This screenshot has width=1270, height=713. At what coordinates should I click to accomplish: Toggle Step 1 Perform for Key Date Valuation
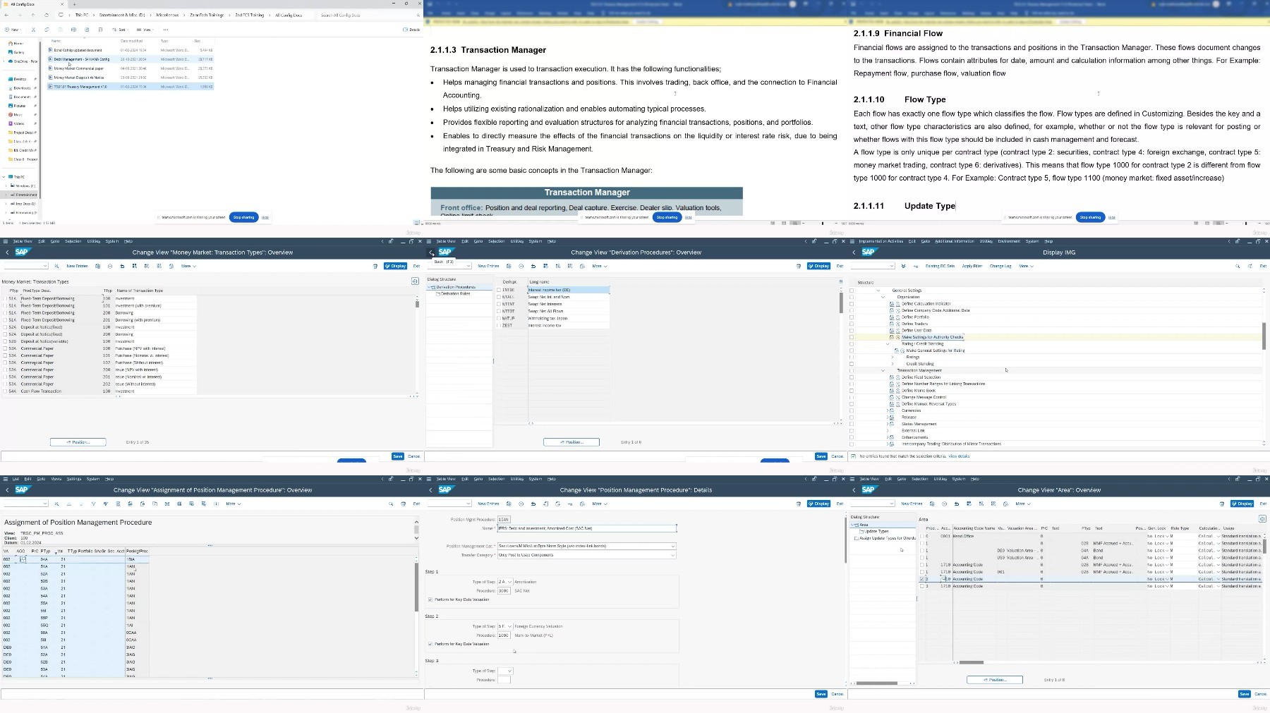430,599
